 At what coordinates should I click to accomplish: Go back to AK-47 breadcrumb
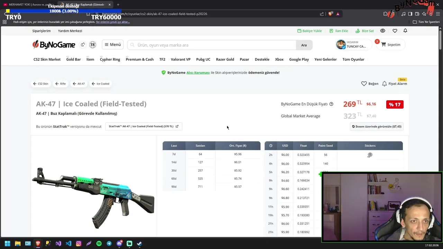pos(79,84)
